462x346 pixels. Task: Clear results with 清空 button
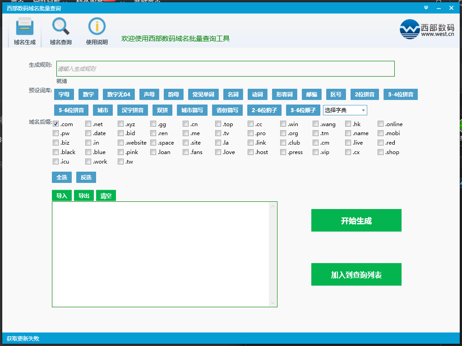[106, 196]
